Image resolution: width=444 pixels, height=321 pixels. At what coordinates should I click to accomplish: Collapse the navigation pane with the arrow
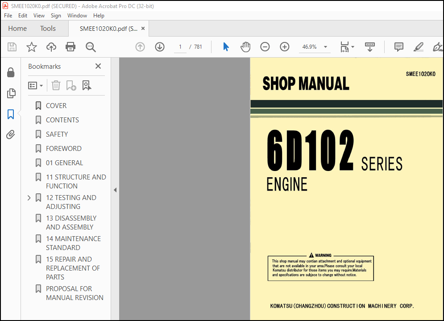[115, 189]
